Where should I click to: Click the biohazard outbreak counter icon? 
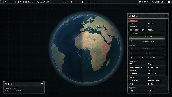pyautogui.click(x=3, y=2)
